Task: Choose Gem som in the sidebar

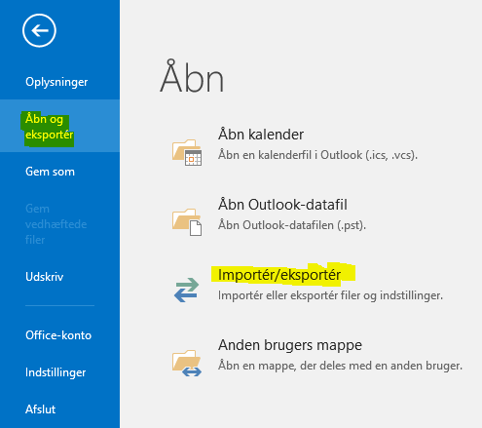Action: coord(50,172)
